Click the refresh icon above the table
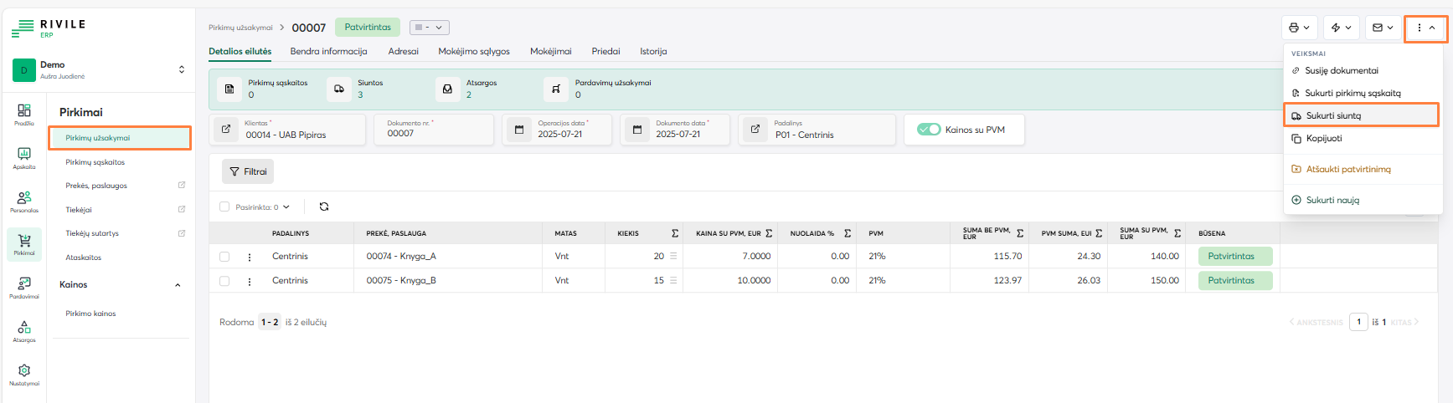Viewport: 1453px width, 403px height. tap(324, 207)
